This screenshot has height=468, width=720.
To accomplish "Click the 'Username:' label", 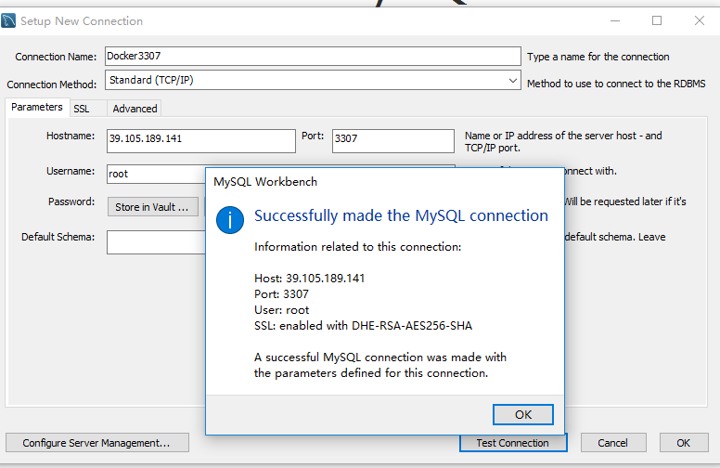I will tap(71, 171).
